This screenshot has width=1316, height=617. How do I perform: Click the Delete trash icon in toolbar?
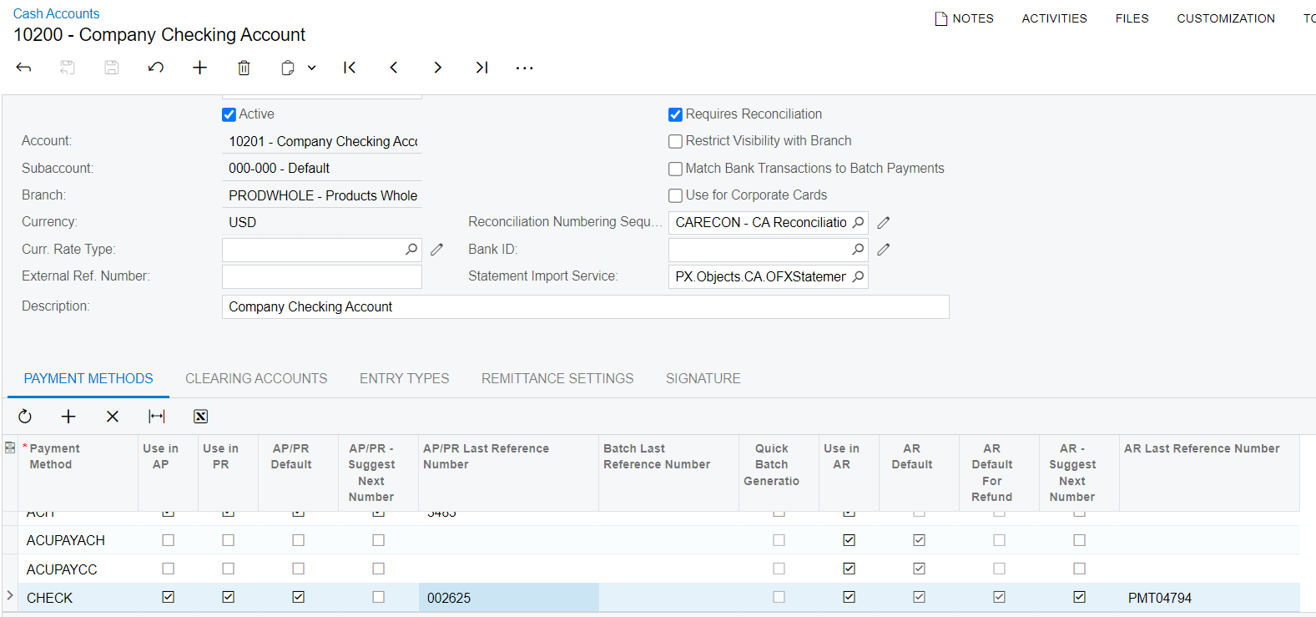point(244,68)
